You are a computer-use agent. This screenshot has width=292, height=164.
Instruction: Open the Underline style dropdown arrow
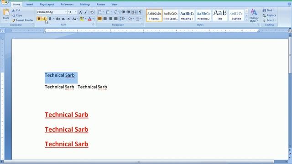tap(53, 19)
